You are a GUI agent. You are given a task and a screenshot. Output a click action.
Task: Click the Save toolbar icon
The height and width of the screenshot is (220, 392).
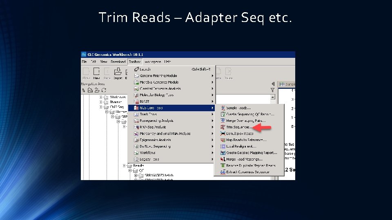point(107,72)
